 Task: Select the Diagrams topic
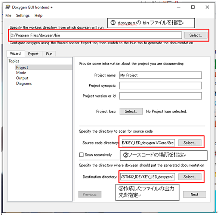tap(24, 83)
